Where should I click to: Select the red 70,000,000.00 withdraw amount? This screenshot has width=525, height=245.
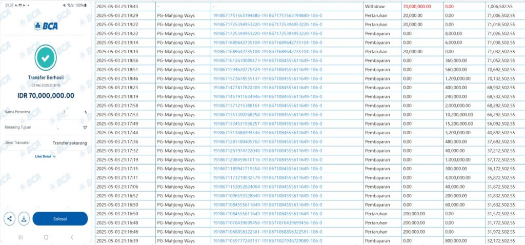coord(417,6)
